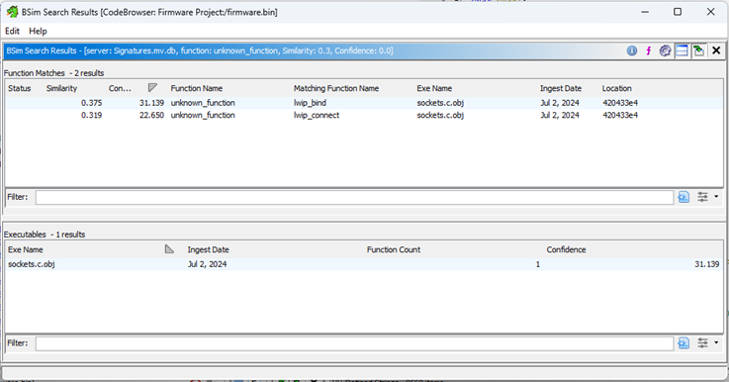Select the lwip_connect match row
Screen dimensions: 729x382
[x=364, y=115]
